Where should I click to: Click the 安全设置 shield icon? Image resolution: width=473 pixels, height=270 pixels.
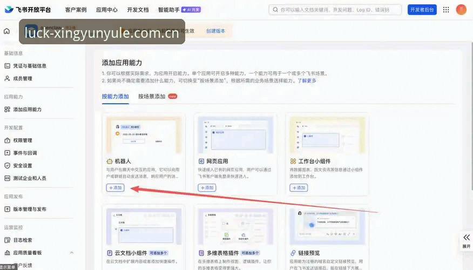pyautogui.click(x=7, y=166)
